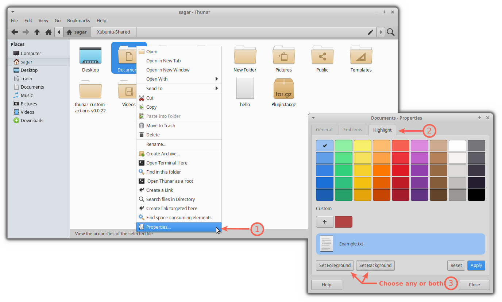
Task: Open the Plugin.tar.gz archive
Action: [283, 89]
